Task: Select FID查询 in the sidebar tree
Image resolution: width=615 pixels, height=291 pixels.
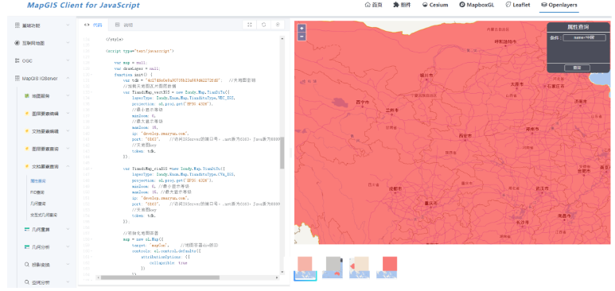Action: click(37, 192)
